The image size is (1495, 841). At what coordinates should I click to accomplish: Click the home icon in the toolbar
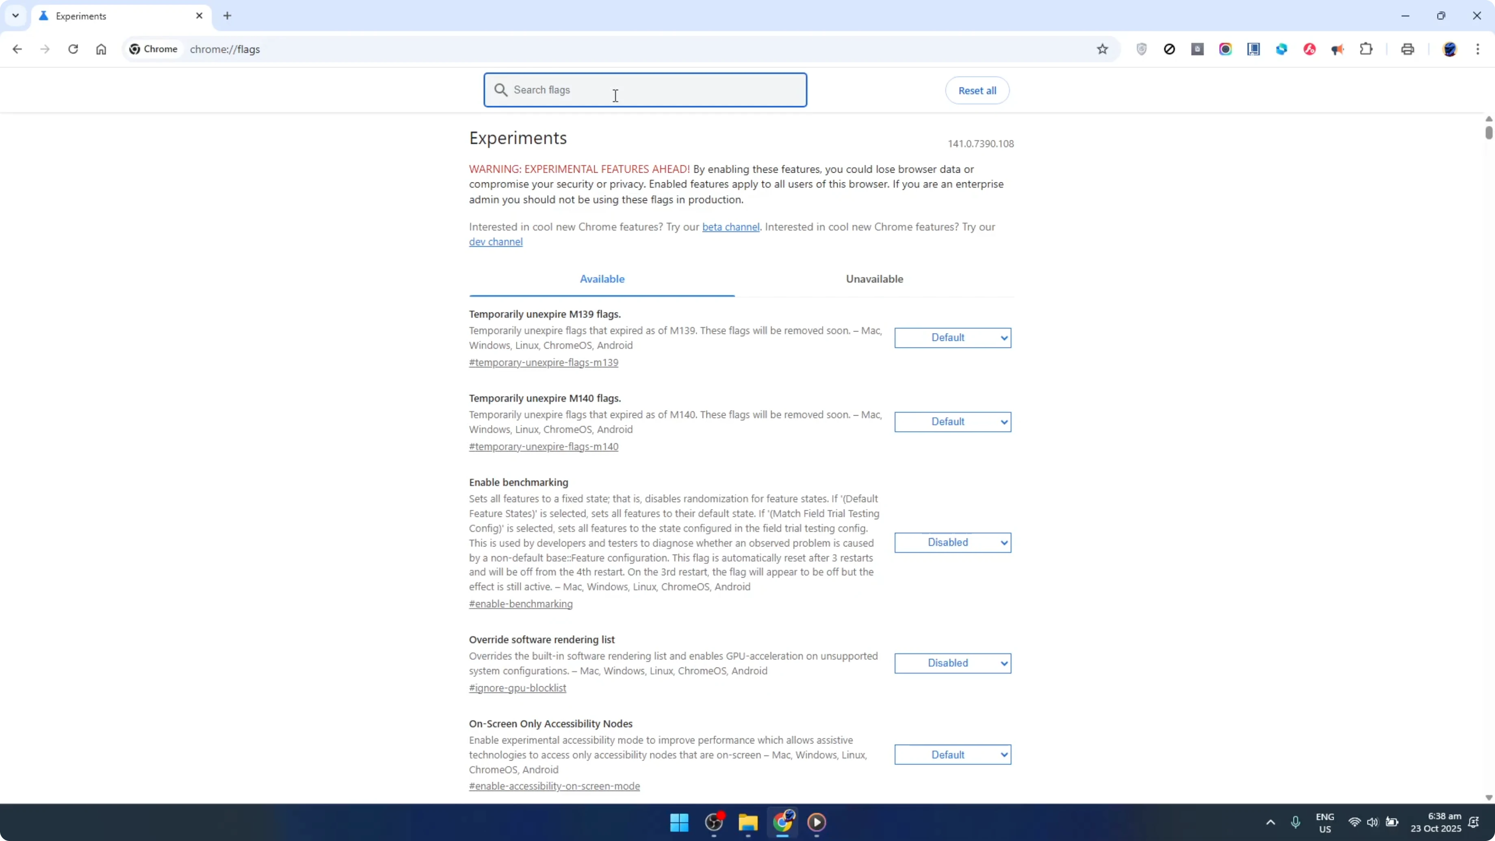pos(101,49)
